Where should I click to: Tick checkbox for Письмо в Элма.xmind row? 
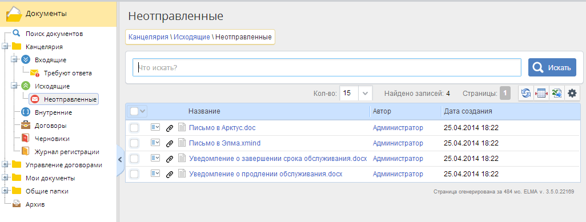(134, 143)
